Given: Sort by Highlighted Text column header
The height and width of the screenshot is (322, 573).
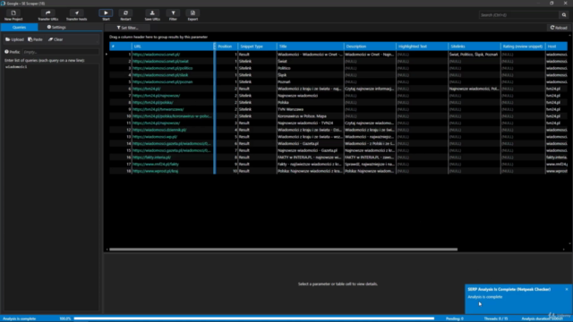Looking at the screenshot, I should coord(422,47).
